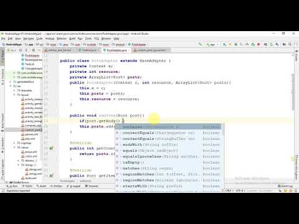Open the Run tool window tab
This screenshot has width=299, height=224.
(12, 186)
